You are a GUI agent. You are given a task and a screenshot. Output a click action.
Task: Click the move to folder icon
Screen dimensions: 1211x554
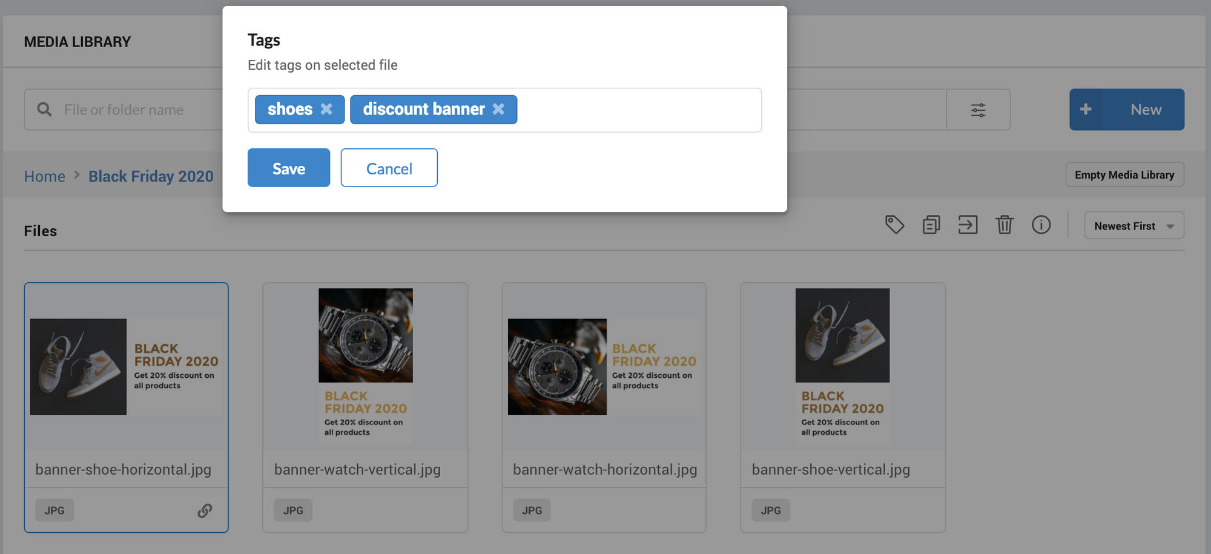pyautogui.click(x=968, y=225)
